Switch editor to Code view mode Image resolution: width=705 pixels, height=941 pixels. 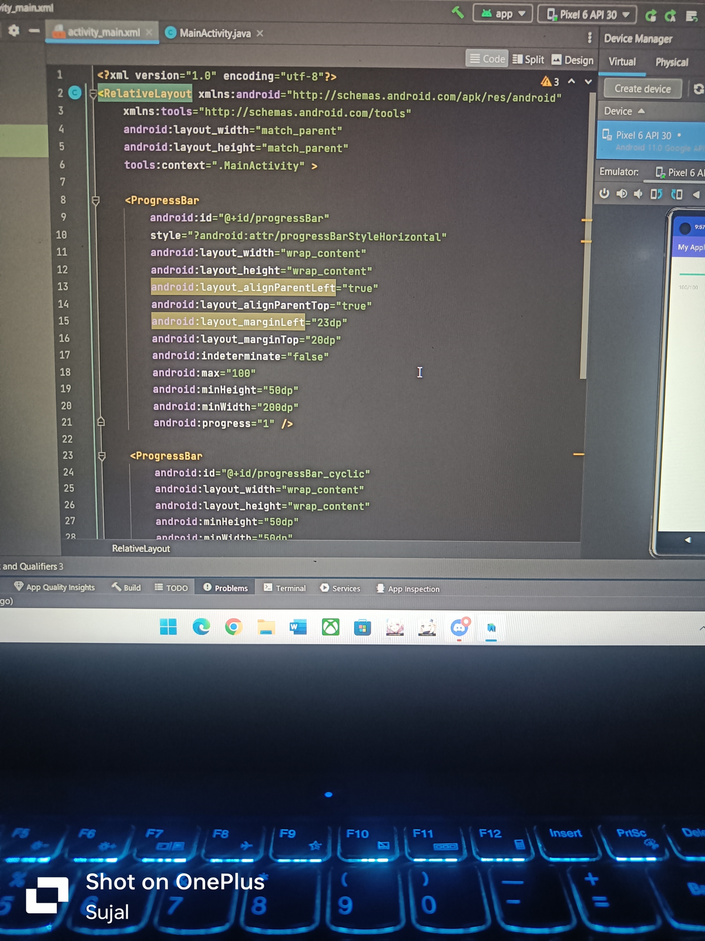click(x=487, y=59)
